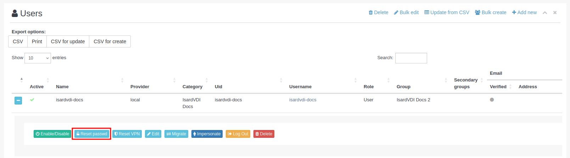Screen dimensions: 570x158
Task: Click the Print export button
Action: click(37, 41)
